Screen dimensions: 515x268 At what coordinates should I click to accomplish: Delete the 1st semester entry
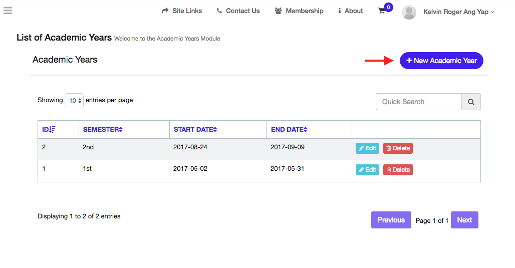(x=398, y=170)
